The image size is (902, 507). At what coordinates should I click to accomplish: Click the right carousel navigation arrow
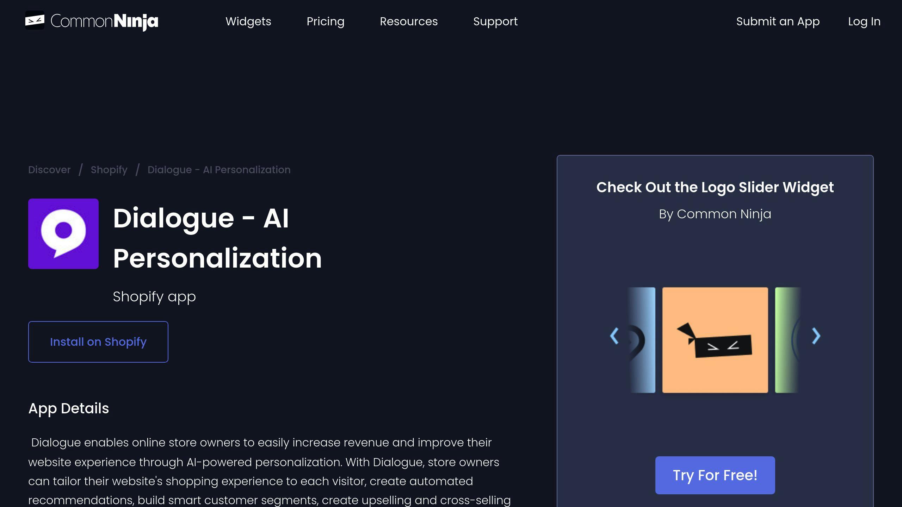pos(816,336)
